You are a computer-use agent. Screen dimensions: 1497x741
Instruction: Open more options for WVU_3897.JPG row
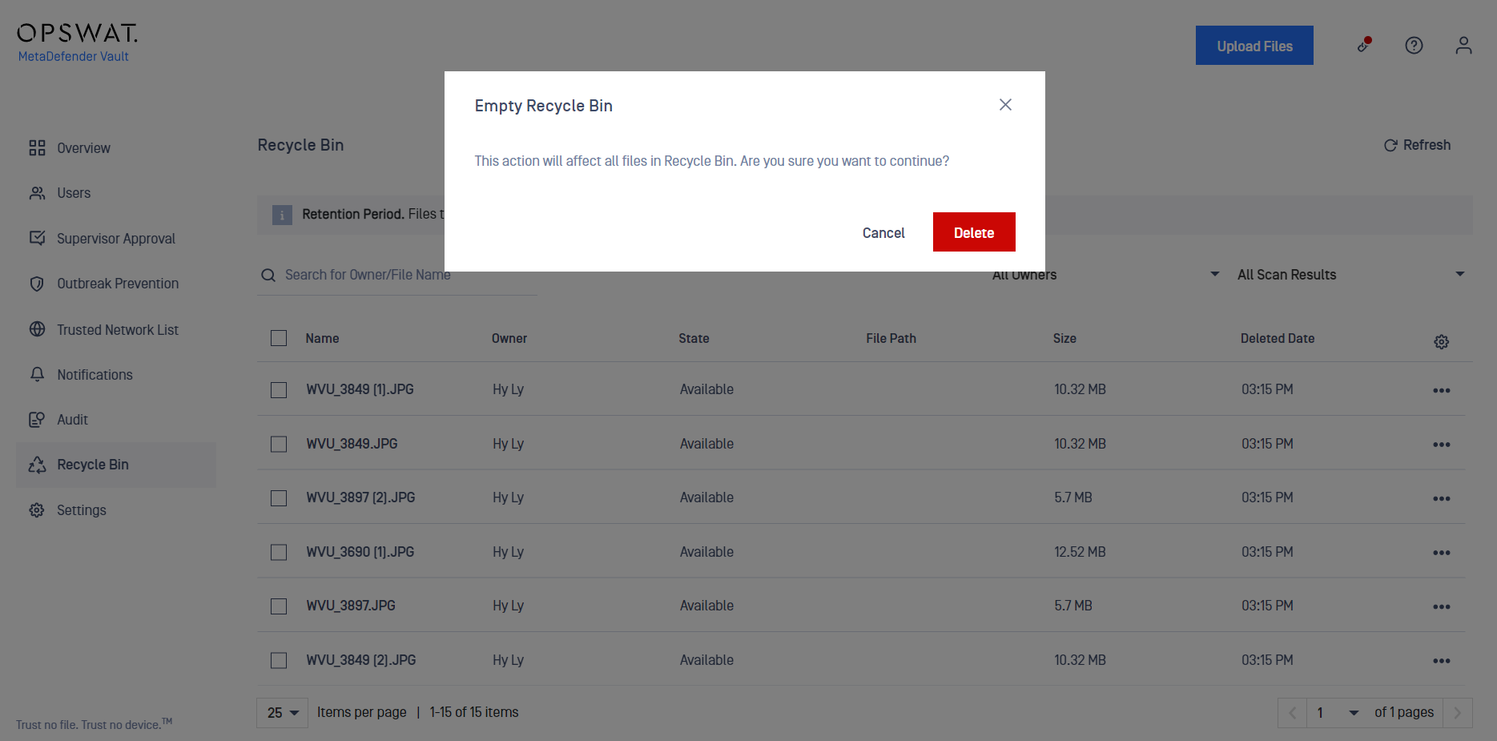[1441, 606]
